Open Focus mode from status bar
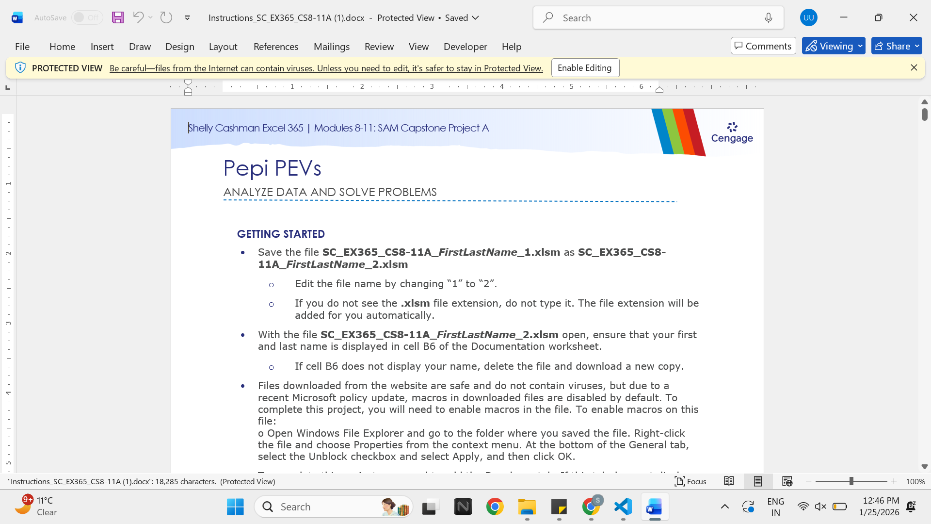The width and height of the screenshot is (931, 524). [690, 481]
